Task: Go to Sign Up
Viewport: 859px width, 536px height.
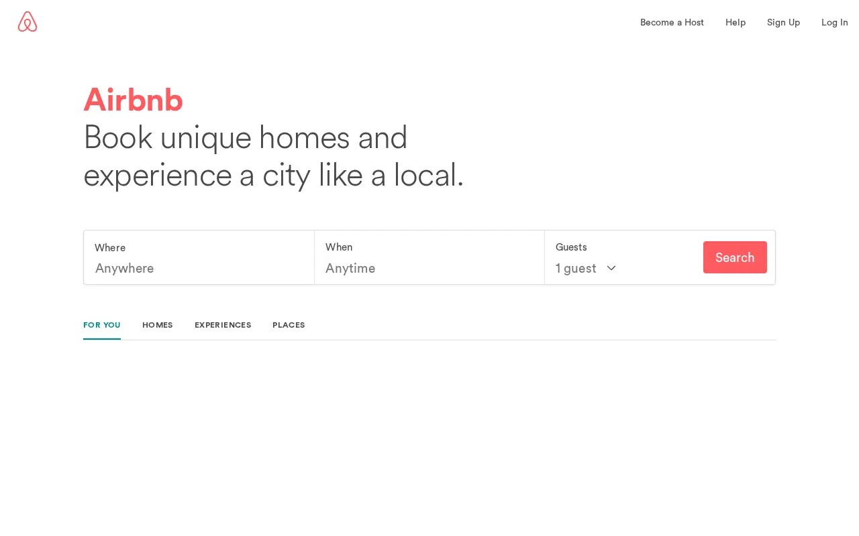Action: click(783, 22)
